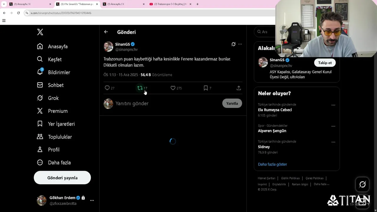Click browser back button
The width and height of the screenshot is (377, 212).
coord(4,13)
